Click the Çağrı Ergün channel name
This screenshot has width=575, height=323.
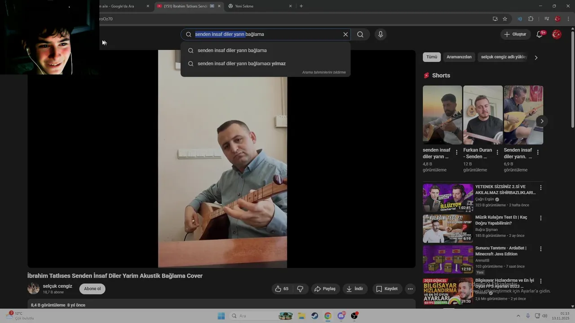coord(485,199)
